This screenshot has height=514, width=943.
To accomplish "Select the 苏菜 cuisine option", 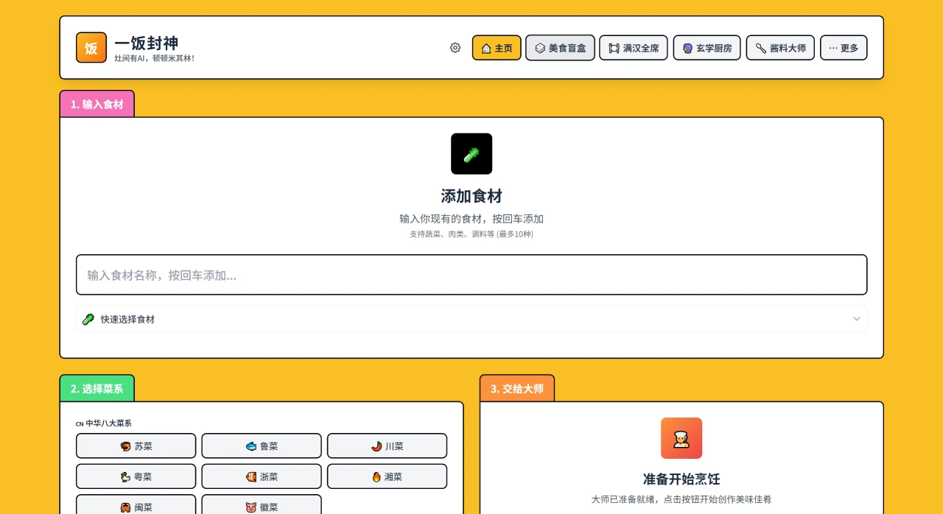I will pyautogui.click(x=136, y=446).
